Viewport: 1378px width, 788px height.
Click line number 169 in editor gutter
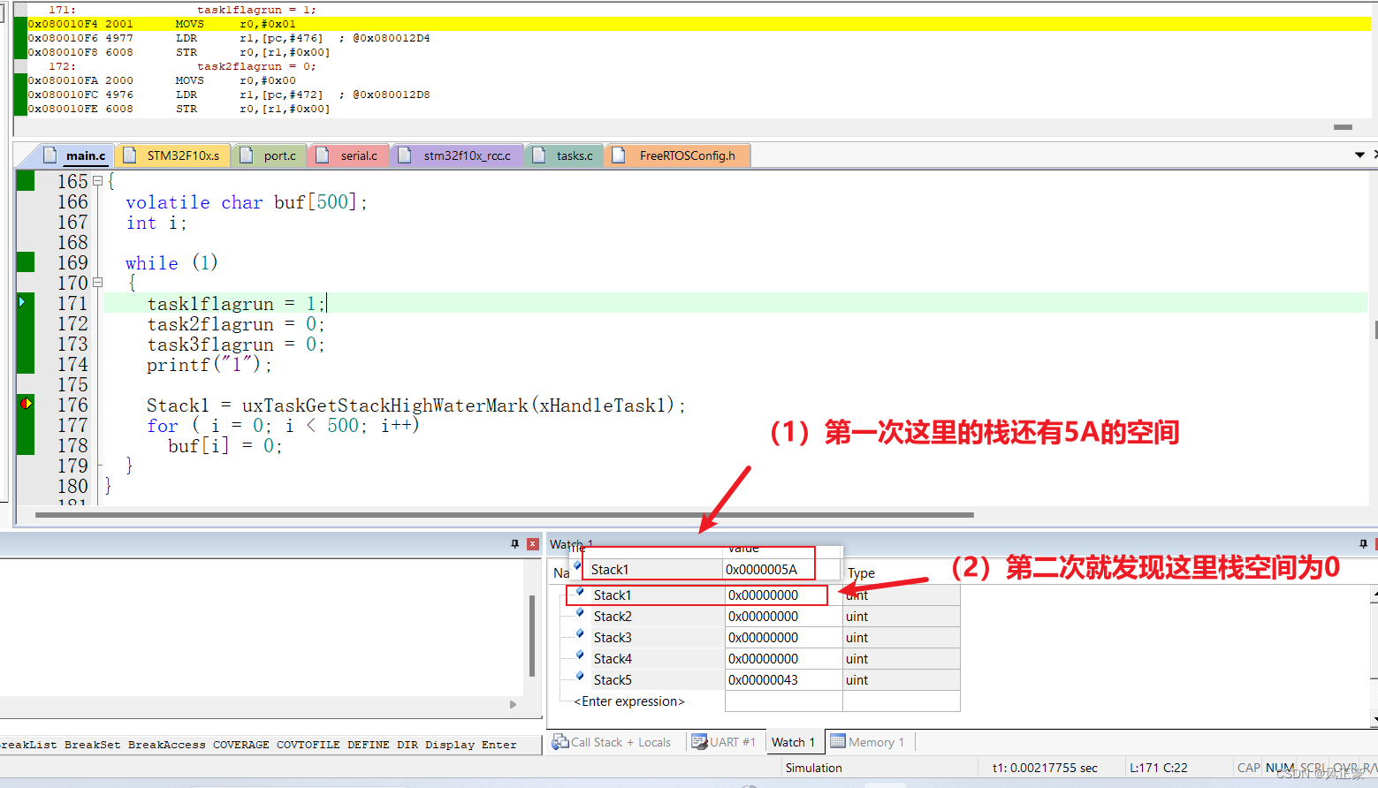coord(72,262)
